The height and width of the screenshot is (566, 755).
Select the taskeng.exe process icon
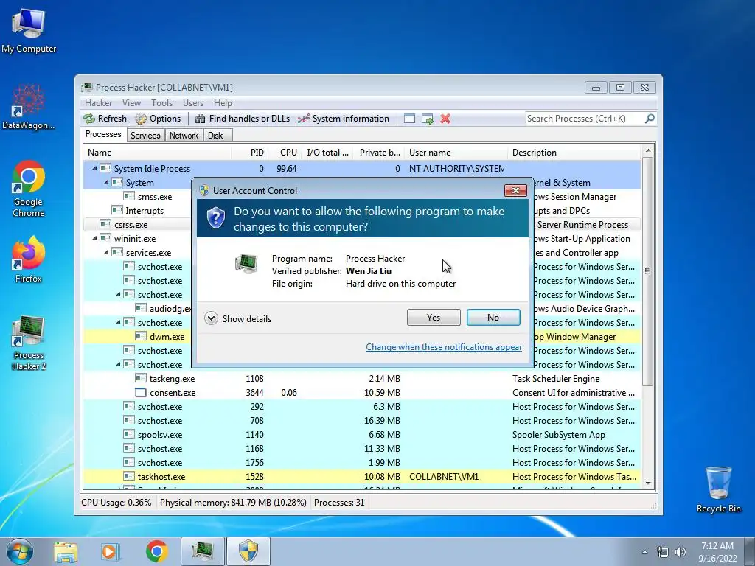click(141, 378)
